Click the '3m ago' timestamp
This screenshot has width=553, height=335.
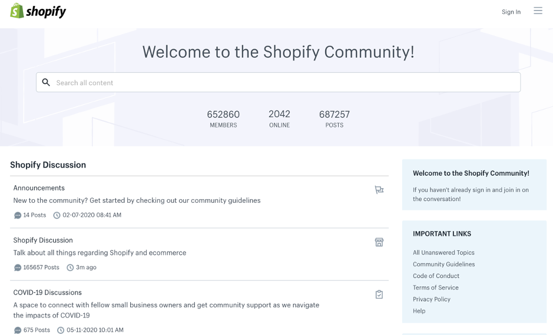[86, 267]
